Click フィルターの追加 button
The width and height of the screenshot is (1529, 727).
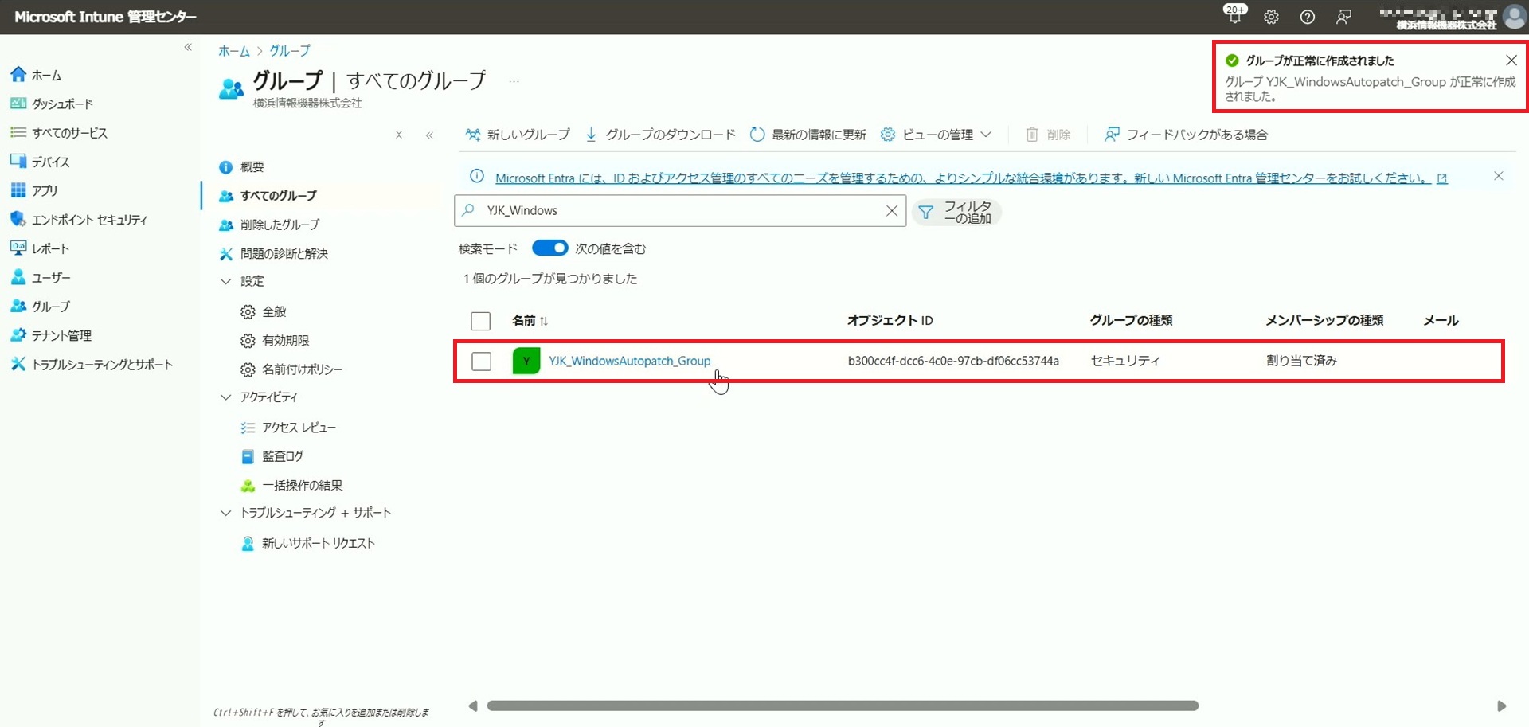click(x=956, y=212)
